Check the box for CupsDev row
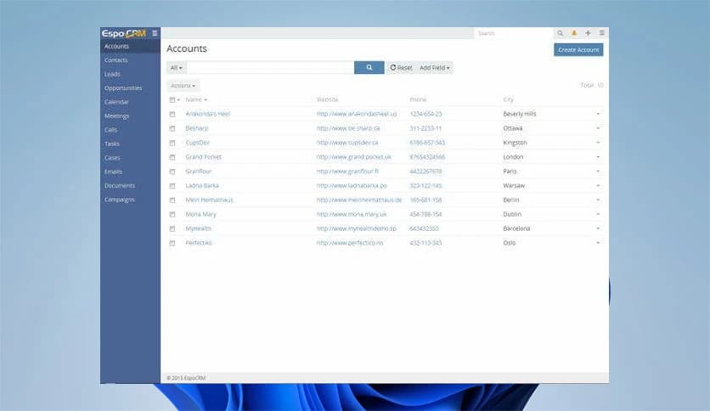The image size is (710, 411). coord(172,143)
